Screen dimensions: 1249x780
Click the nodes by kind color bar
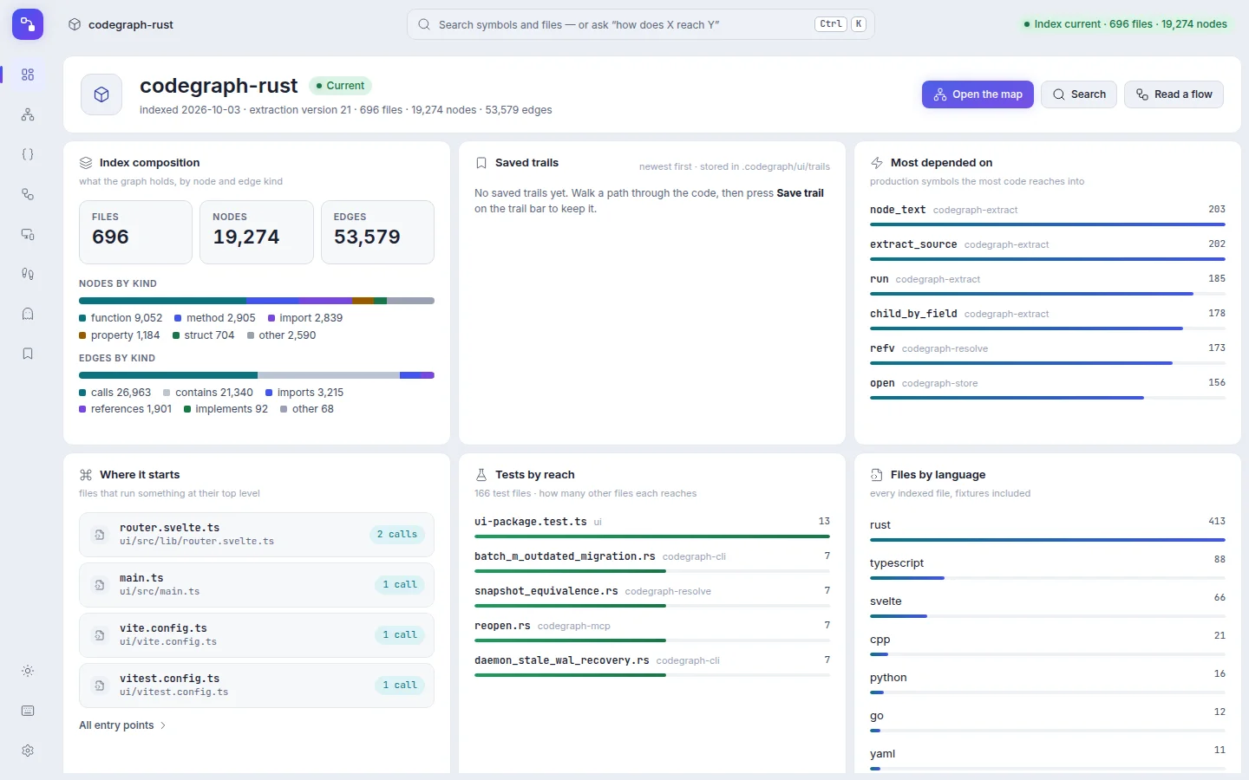pos(257,301)
